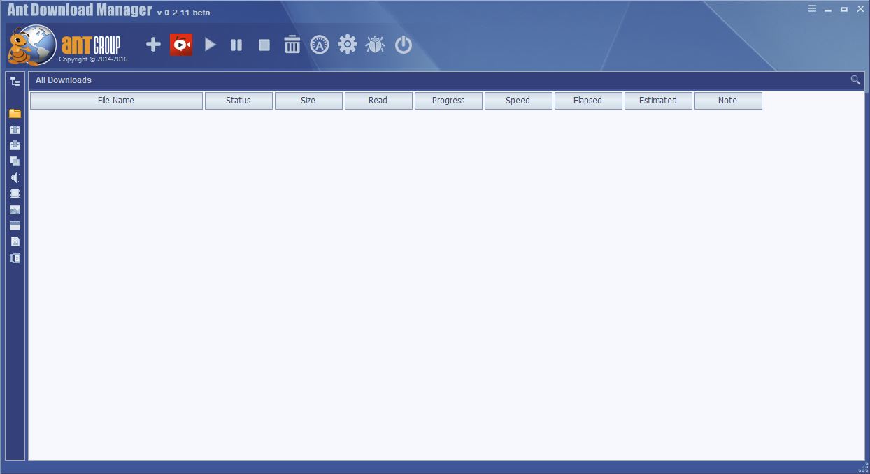Add a new download
The height and width of the screenshot is (474, 870).
152,44
